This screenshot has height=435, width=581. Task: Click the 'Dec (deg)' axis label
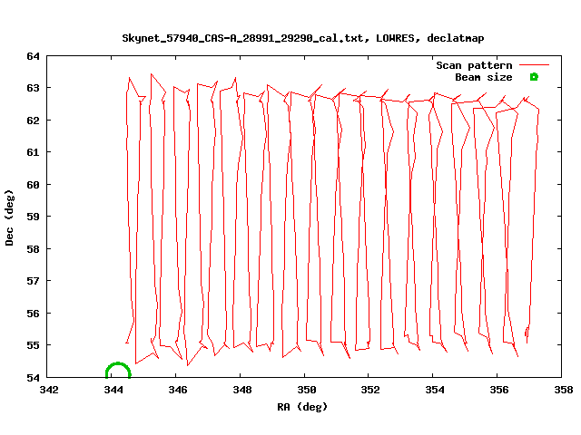(x=9, y=217)
